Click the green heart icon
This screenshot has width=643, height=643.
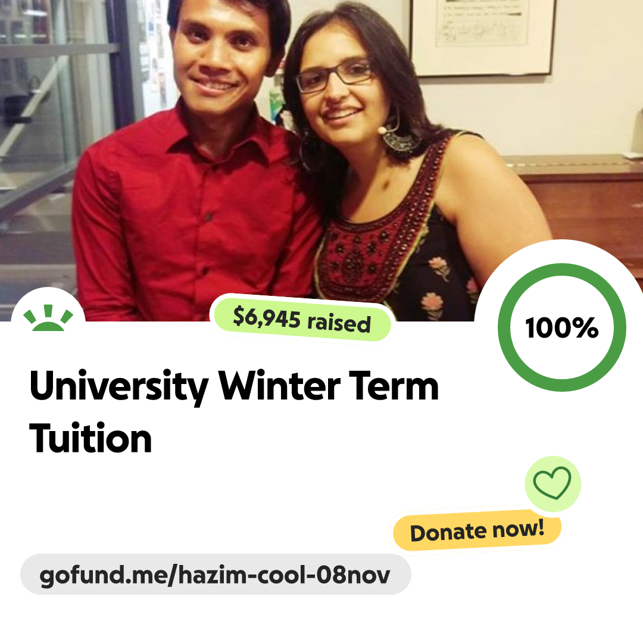click(552, 483)
